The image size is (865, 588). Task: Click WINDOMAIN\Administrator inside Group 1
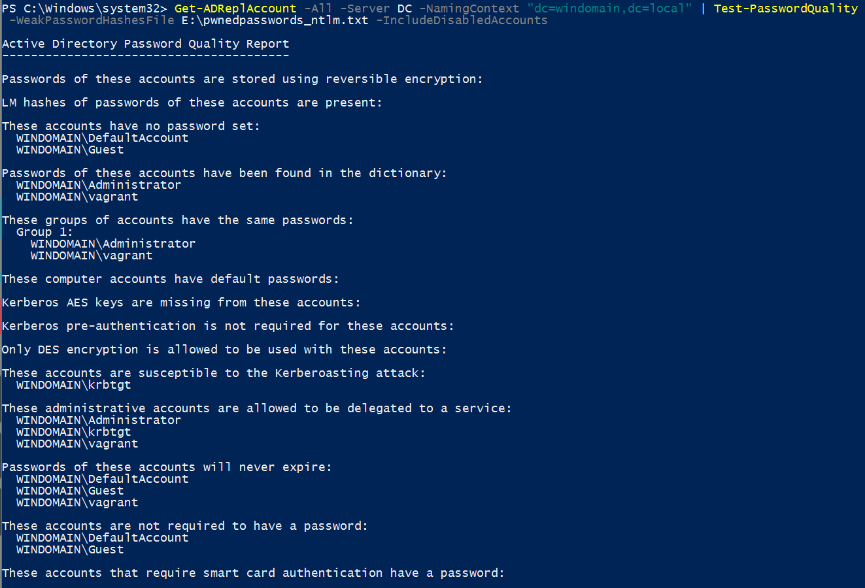click(113, 244)
